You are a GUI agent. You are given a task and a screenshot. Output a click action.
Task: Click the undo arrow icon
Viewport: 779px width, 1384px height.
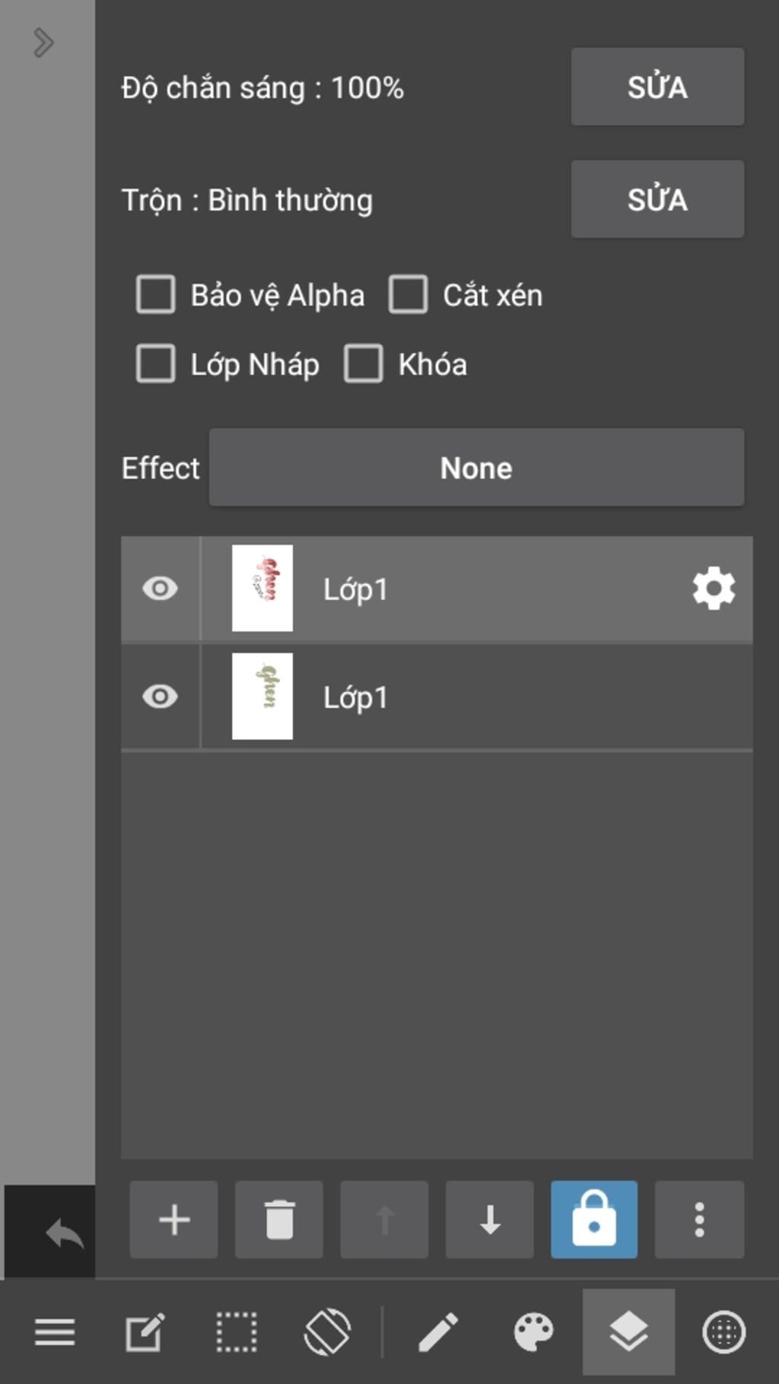64,1233
